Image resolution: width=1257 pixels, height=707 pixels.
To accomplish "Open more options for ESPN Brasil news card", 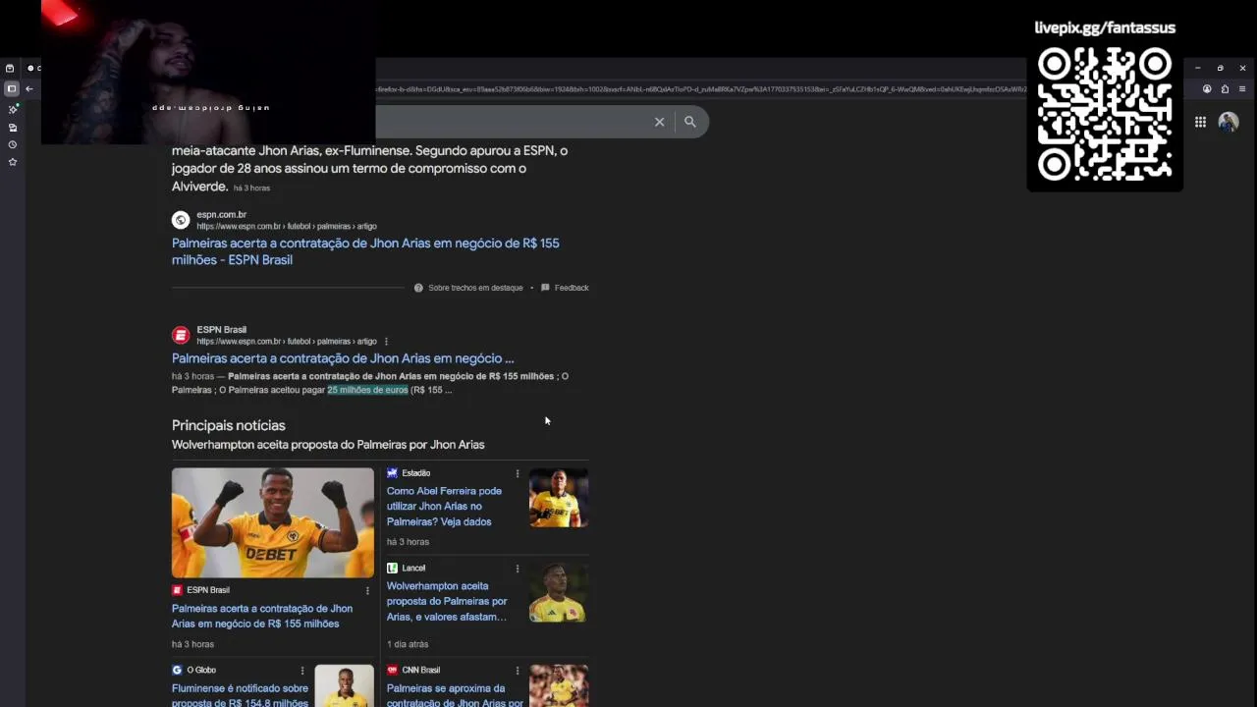I will [367, 590].
